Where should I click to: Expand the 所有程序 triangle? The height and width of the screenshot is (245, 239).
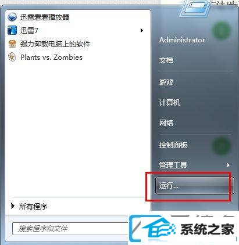(13, 206)
